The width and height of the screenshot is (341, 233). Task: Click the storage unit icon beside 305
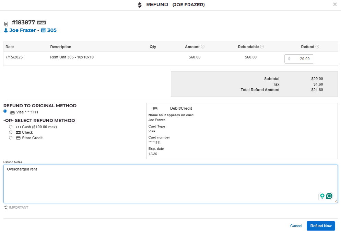point(43,30)
